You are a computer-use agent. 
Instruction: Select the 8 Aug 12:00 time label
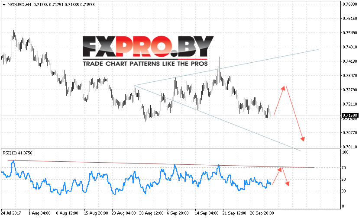(67, 213)
